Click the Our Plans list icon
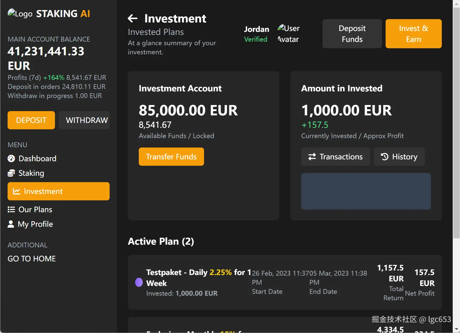 11,209
